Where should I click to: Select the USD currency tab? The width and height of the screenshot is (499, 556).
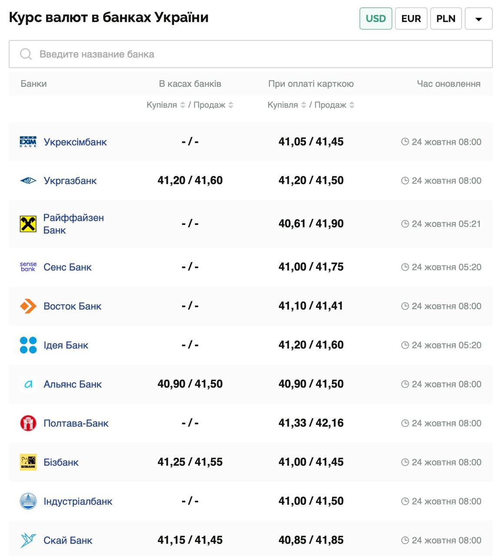(376, 19)
